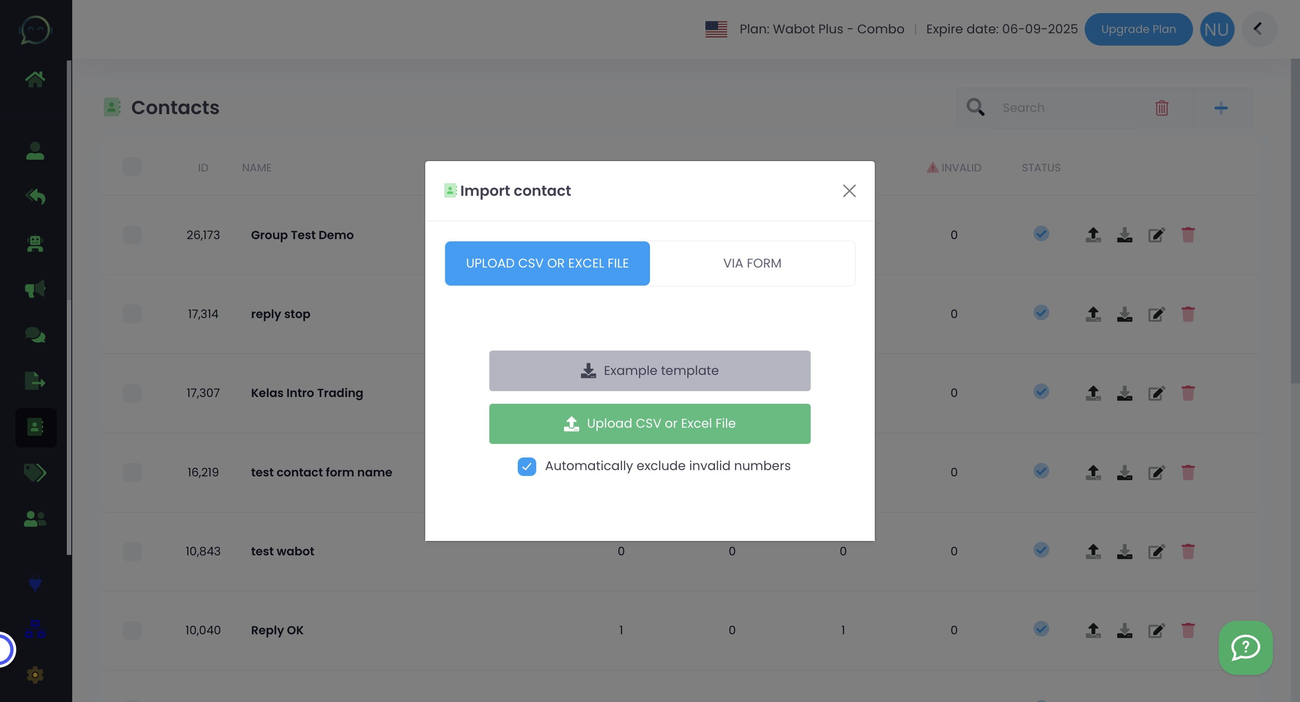Image resolution: width=1300 pixels, height=702 pixels.
Task: Open the tags icon in sidebar
Action: tap(35, 472)
